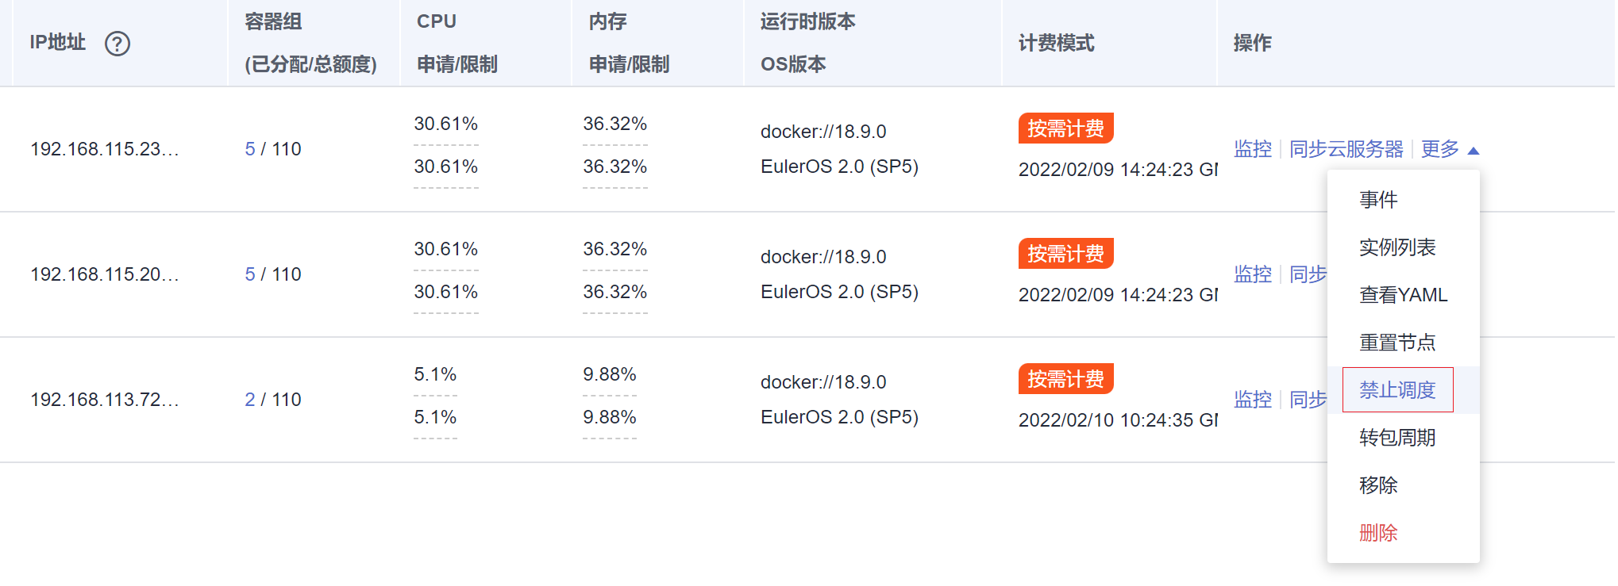Viewport: 1618px width, 586px height.
Task: Choose 转包周期 from the menu
Action: 1396,438
